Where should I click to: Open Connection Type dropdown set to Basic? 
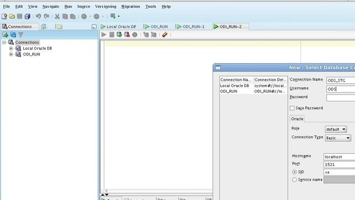coord(338,138)
